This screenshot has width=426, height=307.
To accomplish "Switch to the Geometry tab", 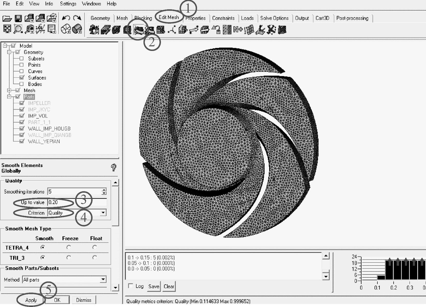I will (x=100, y=18).
